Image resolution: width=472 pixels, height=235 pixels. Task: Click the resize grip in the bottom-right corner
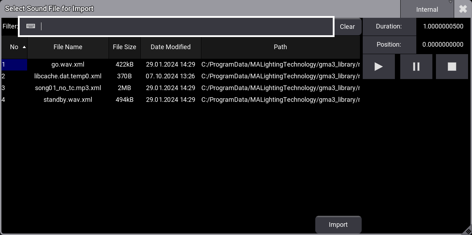469,232
